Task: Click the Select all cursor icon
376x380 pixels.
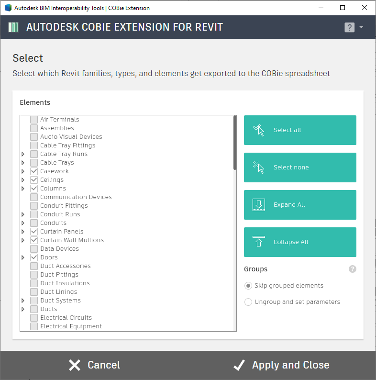Action: 258,130
